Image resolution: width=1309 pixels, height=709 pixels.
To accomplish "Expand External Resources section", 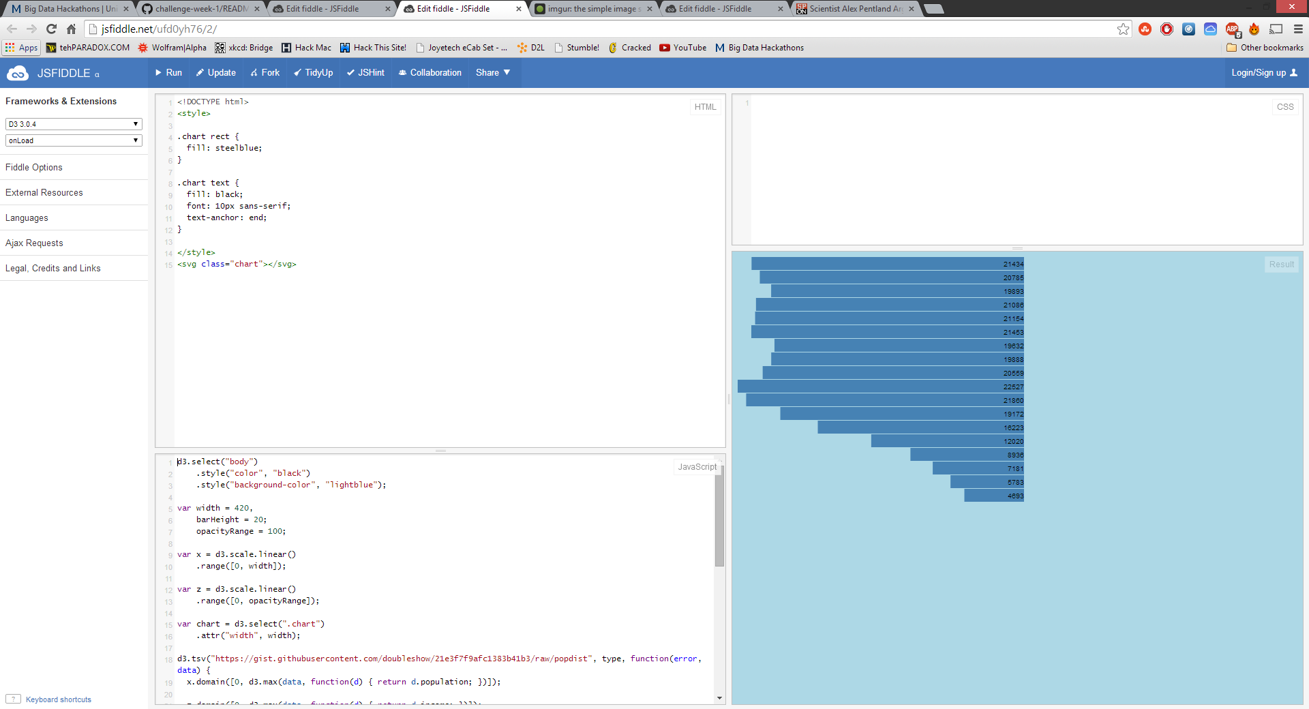I will (x=74, y=192).
